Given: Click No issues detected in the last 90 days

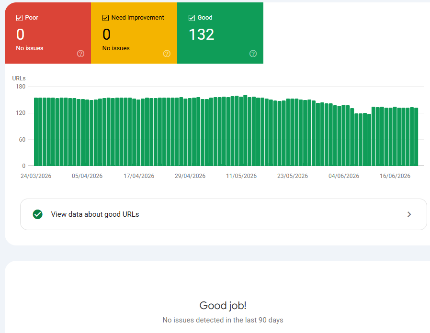Looking at the screenshot, I should point(223,320).
